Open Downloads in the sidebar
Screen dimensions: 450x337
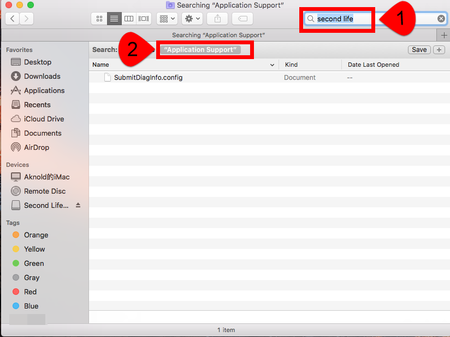[42, 76]
